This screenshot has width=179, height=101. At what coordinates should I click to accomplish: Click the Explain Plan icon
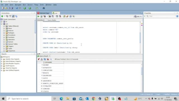(44, 16)
